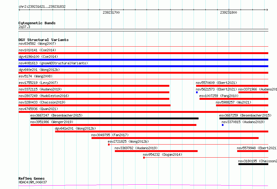
Task: Open variant dgv4196n100 (Coe2014)
Action: [x=38, y=57]
